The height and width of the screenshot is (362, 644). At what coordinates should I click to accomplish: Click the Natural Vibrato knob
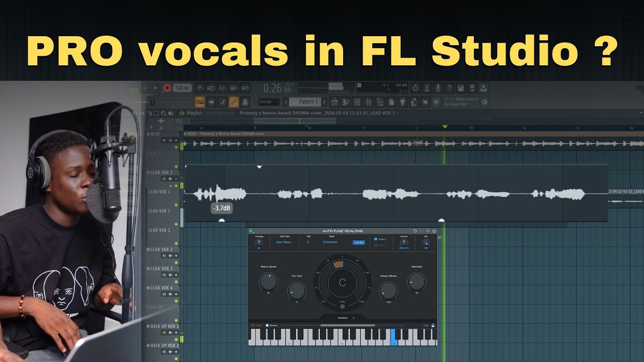click(388, 291)
